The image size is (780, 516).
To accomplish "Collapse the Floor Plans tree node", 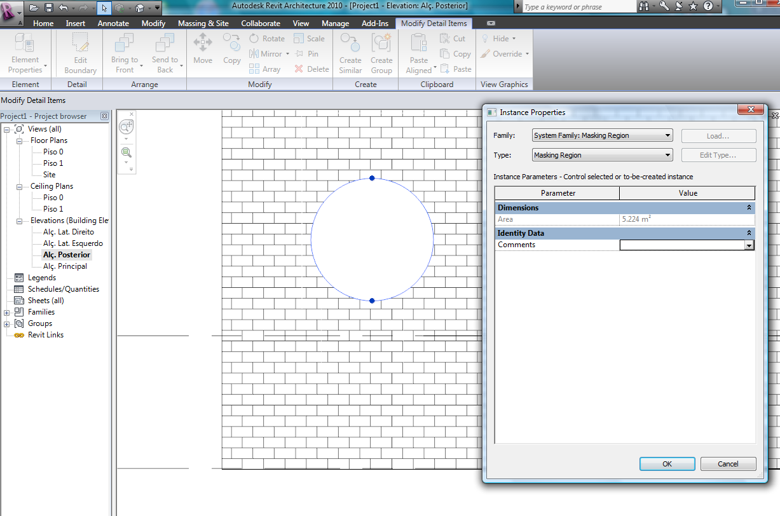I will 18,140.
